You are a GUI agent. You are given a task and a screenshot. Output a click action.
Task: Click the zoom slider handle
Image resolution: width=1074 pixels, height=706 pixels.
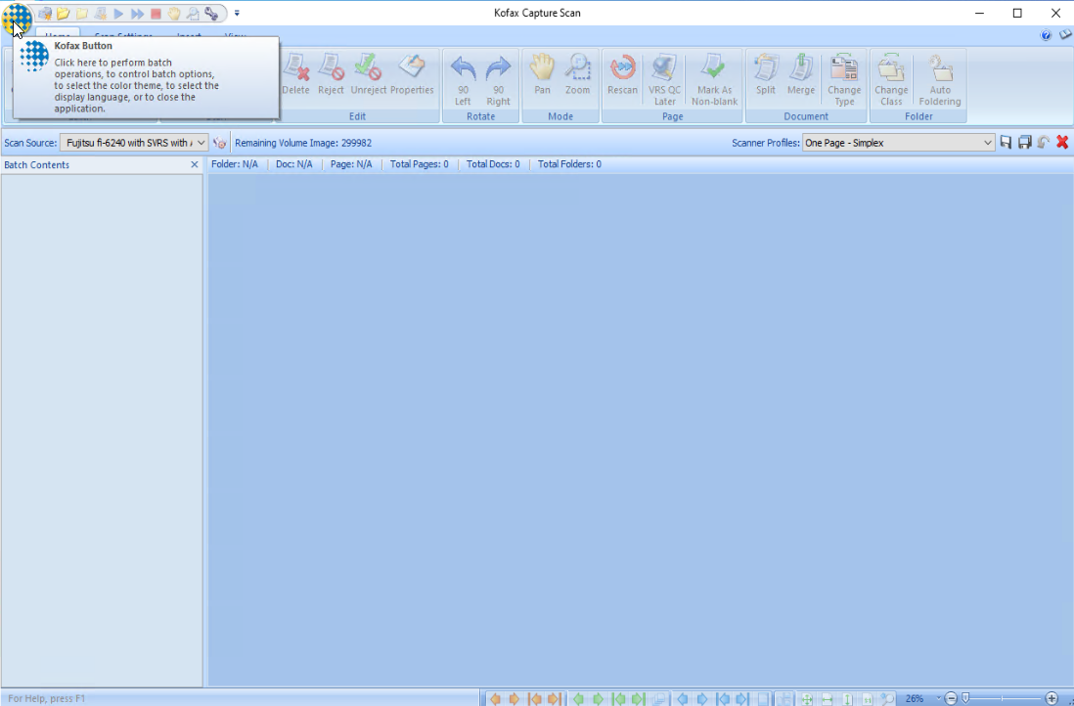click(965, 698)
